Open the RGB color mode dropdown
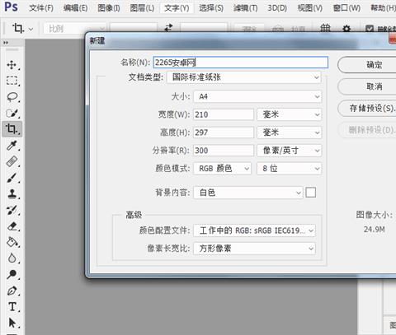The image size is (396, 335). [222, 169]
